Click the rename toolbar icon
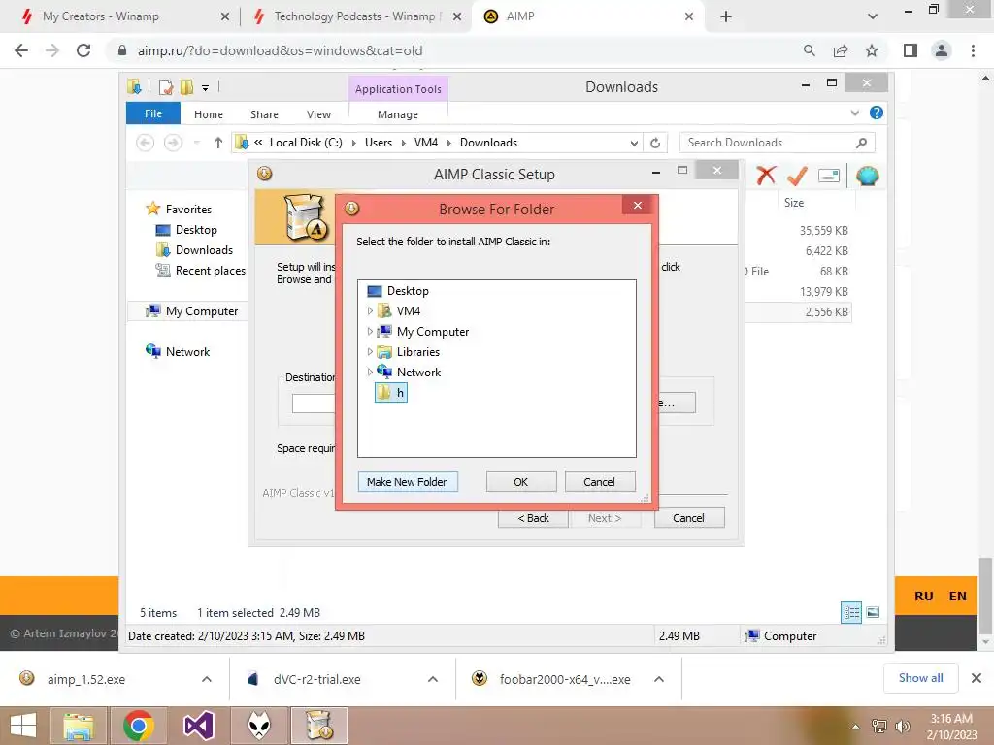994x745 pixels. click(829, 176)
